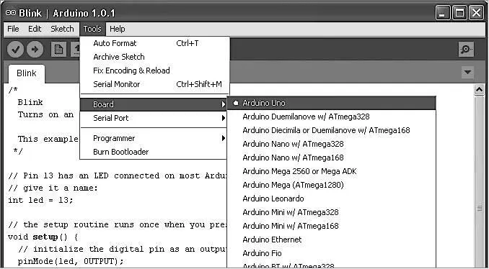Select the Arduino Uno radio option
The width and height of the screenshot is (489, 269).
[x=331, y=103]
